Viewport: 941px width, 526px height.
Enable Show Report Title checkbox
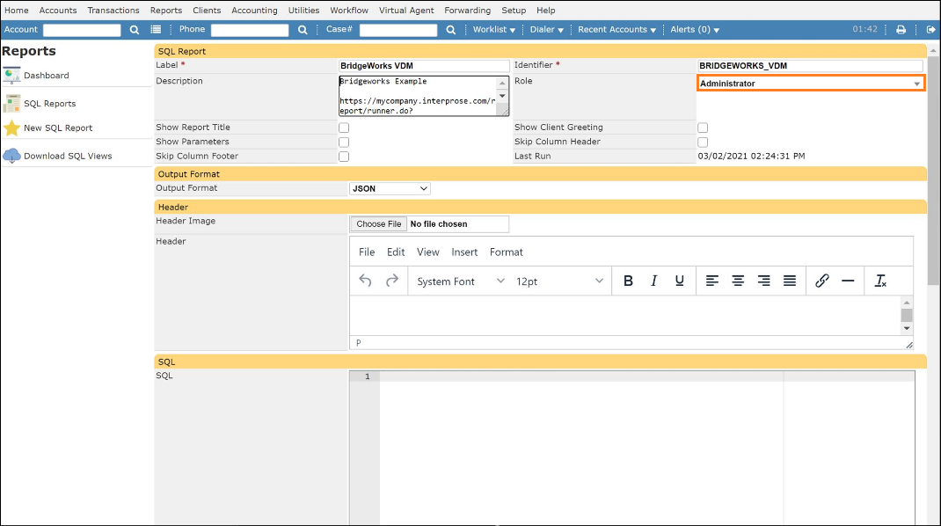344,128
